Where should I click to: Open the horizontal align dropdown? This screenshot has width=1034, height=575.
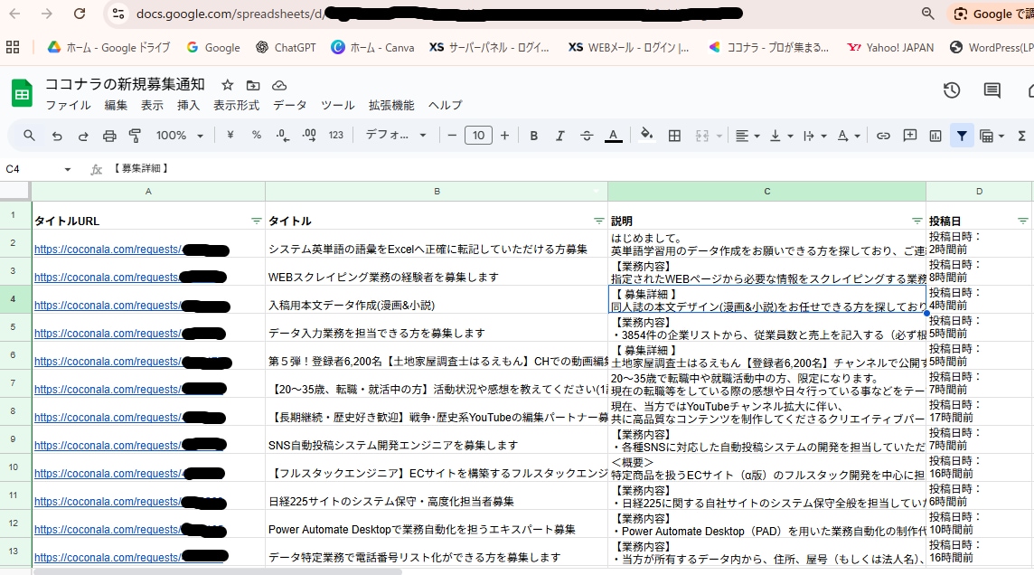747,136
